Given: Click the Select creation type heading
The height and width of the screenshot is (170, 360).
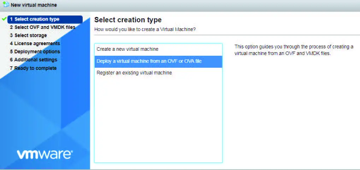Looking at the screenshot, I should click(128, 20).
